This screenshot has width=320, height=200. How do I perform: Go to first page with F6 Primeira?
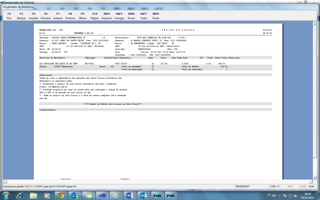tap(46, 16)
